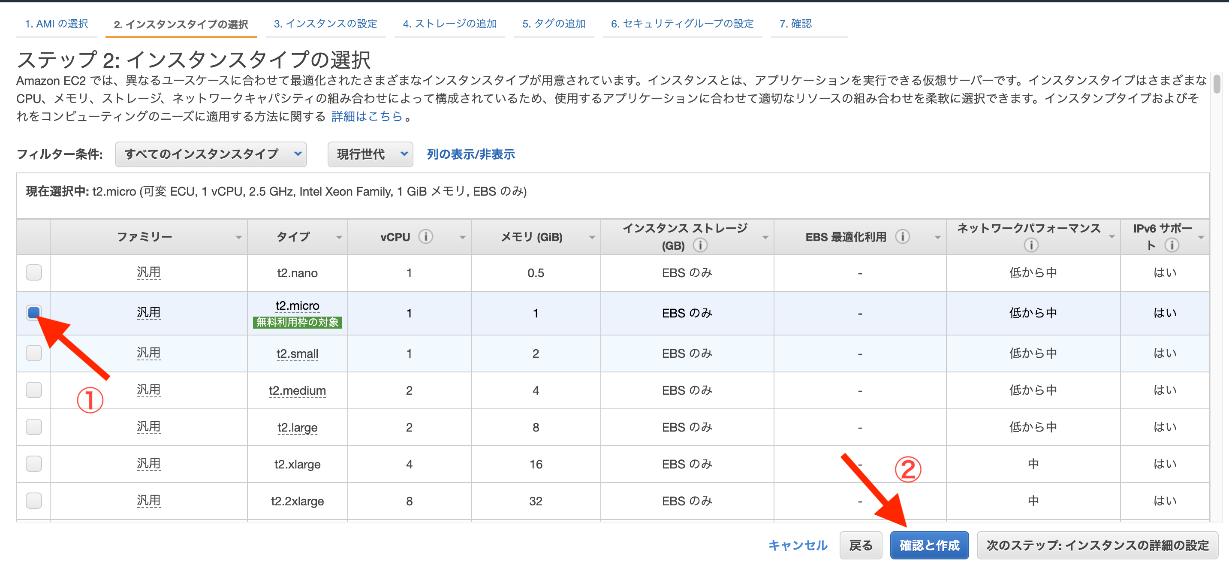This screenshot has width=1229, height=568.
Task: Click the 確認と作成 button
Action: (x=929, y=545)
